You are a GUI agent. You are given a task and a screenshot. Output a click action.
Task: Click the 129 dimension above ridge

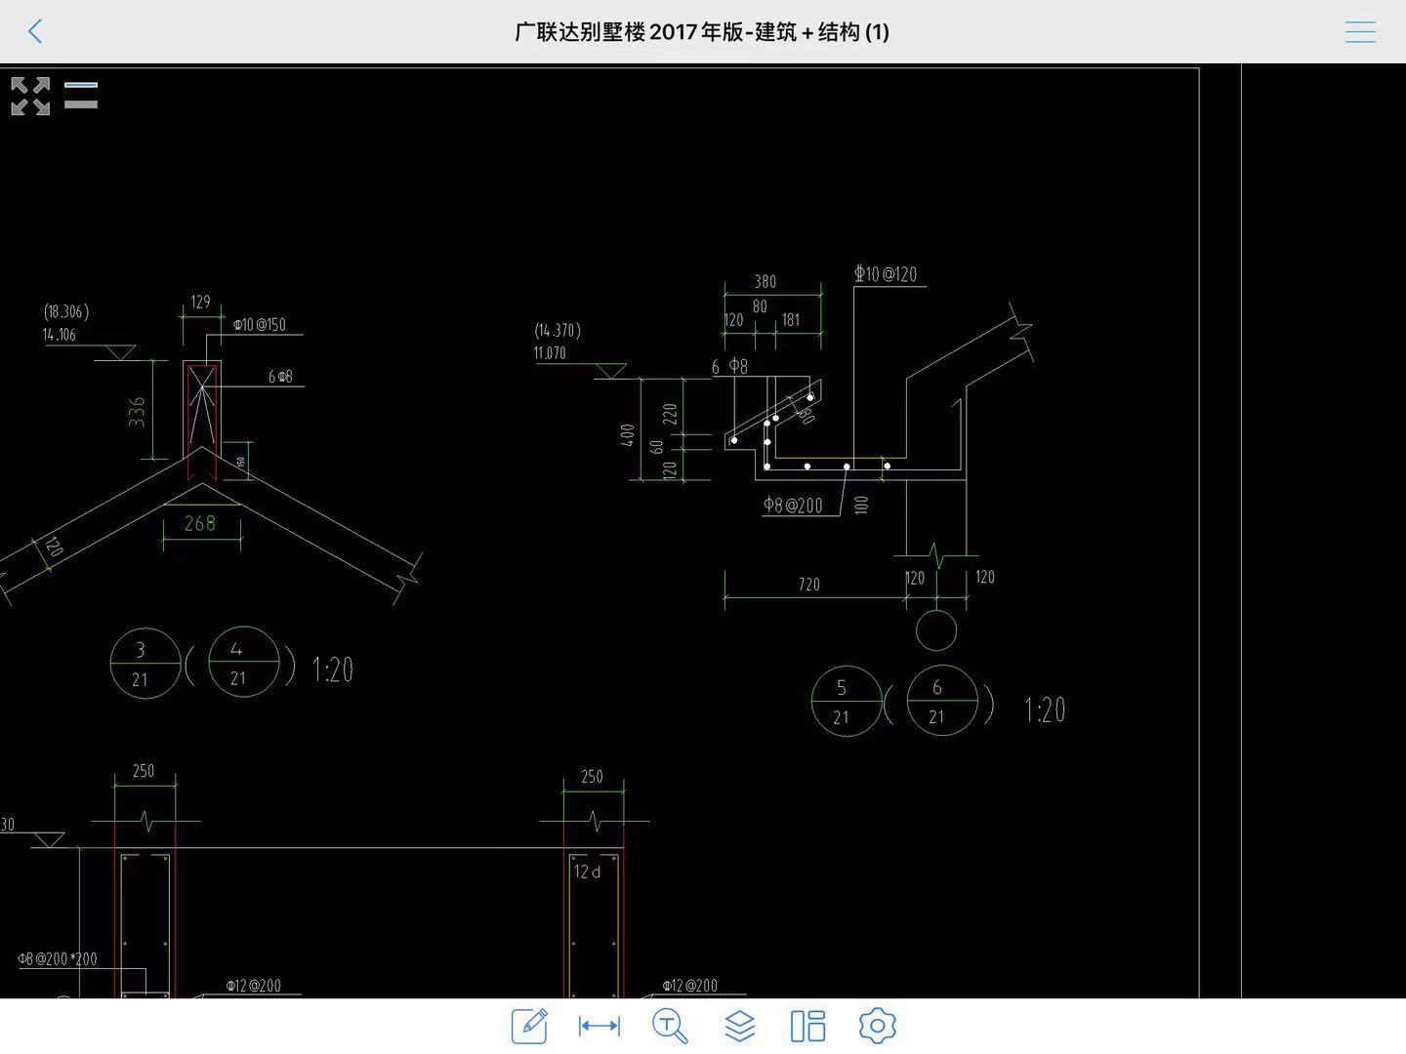[201, 303]
